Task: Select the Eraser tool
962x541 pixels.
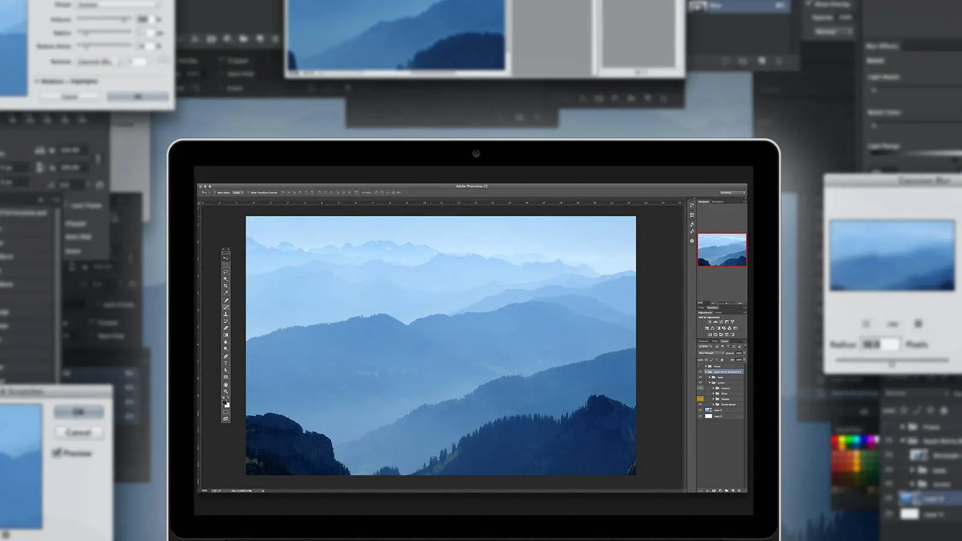Action: coord(225,328)
